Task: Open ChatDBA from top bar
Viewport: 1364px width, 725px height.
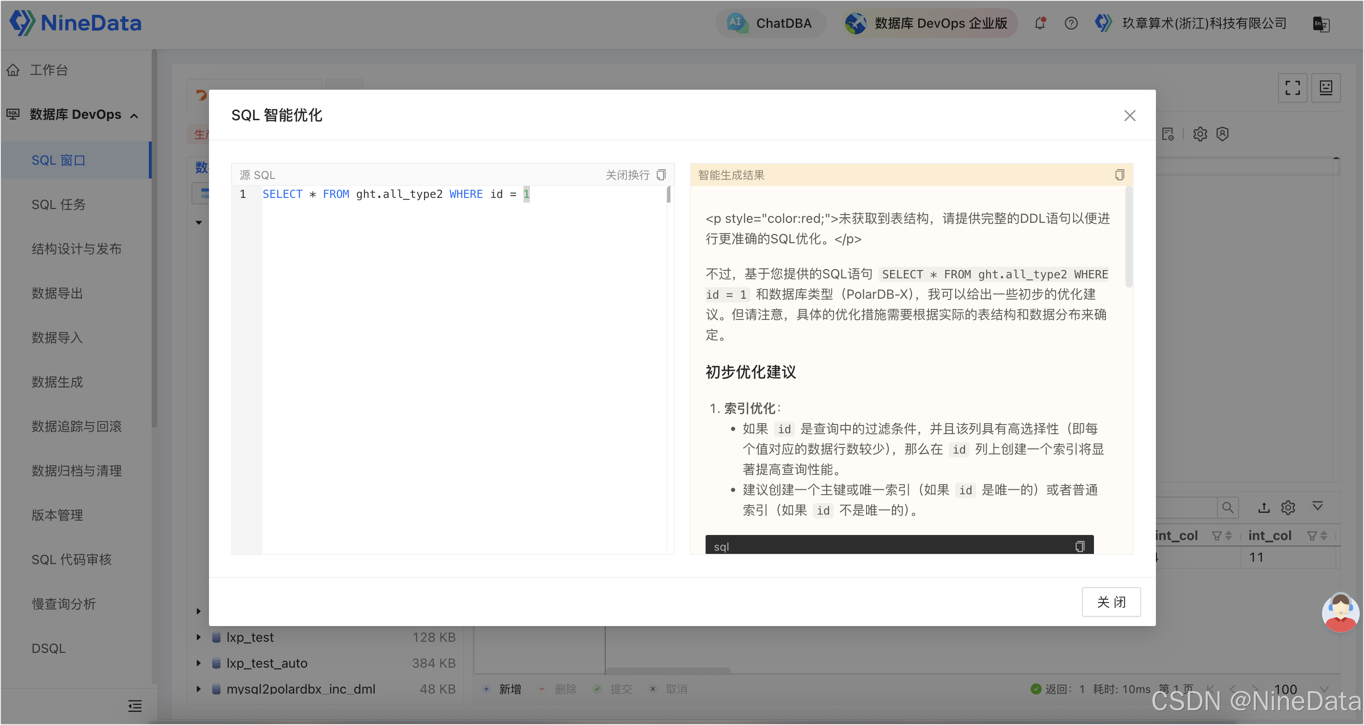Action: coord(770,23)
